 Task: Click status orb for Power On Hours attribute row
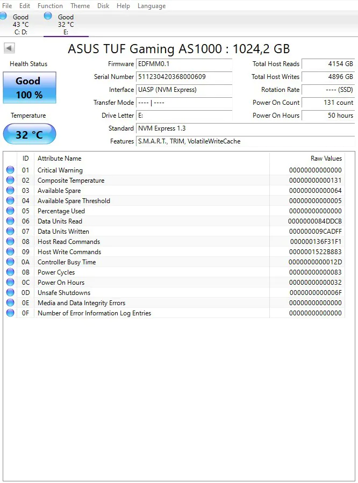[x=10, y=282]
